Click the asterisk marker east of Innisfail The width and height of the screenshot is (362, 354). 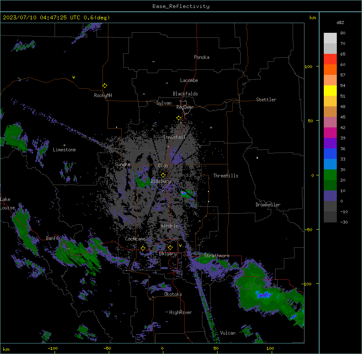point(211,127)
